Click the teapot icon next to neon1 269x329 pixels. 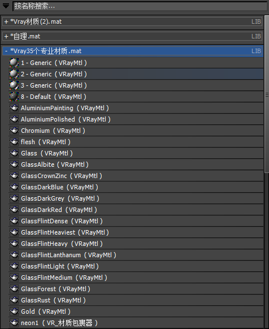14,323
